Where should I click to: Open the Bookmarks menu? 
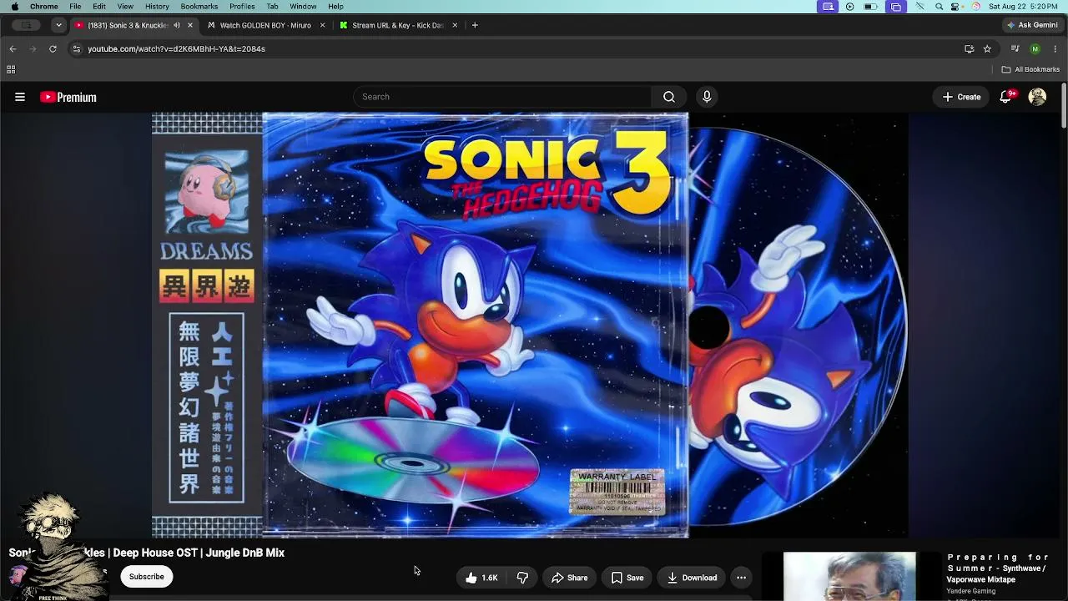199,7
